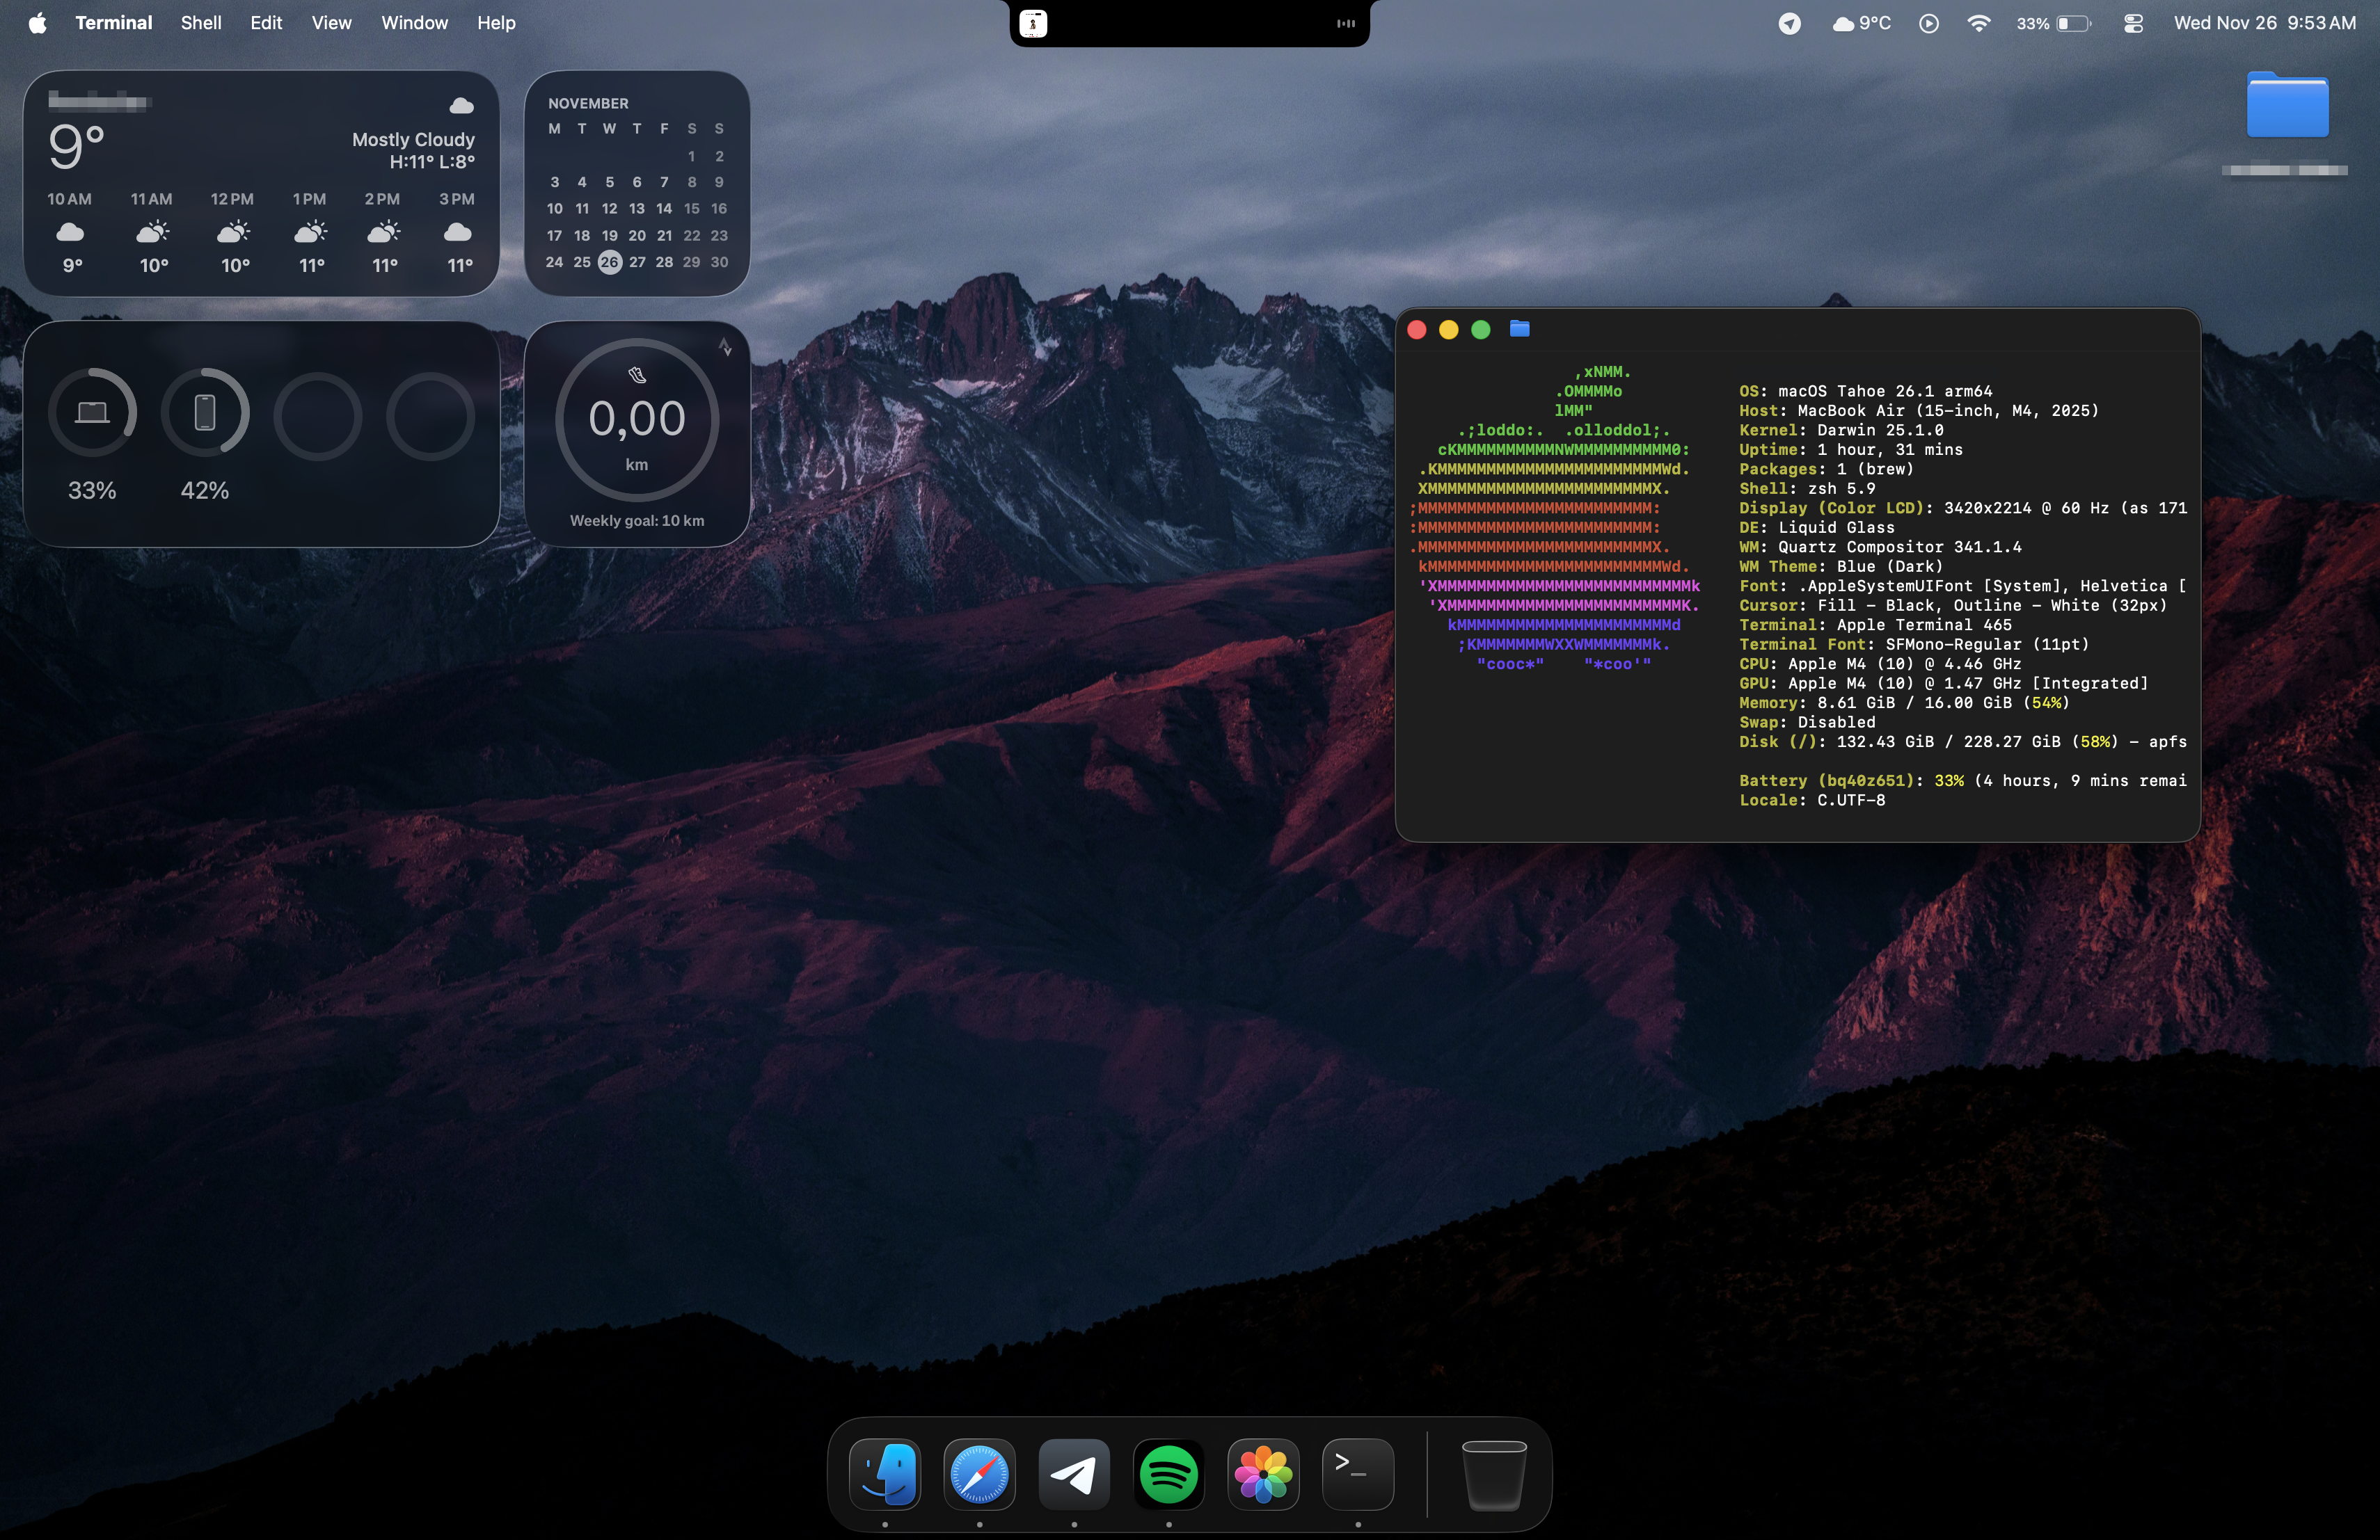
Task: Open Finder from the dock
Action: pyautogui.click(x=885, y=1473)
